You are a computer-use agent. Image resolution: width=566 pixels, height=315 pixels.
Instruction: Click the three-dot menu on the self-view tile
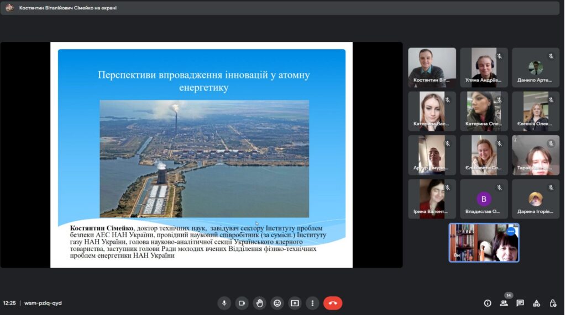(x=511, y=232)
